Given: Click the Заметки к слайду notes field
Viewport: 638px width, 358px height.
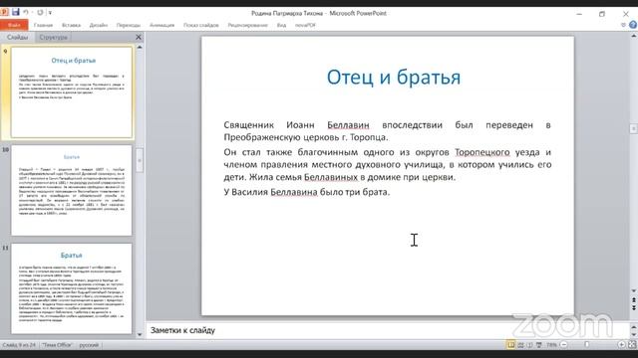Looking at the screenshot, I should pos(387,330).
